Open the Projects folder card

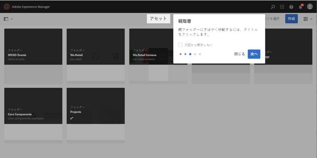coord(96,115)
